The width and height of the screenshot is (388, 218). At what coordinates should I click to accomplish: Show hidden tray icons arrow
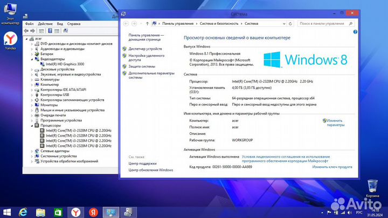click(x=322, y=213)
